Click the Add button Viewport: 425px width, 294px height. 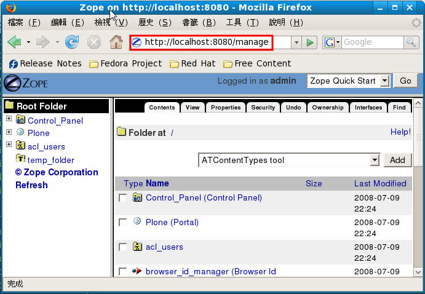[x=397, y=160]
